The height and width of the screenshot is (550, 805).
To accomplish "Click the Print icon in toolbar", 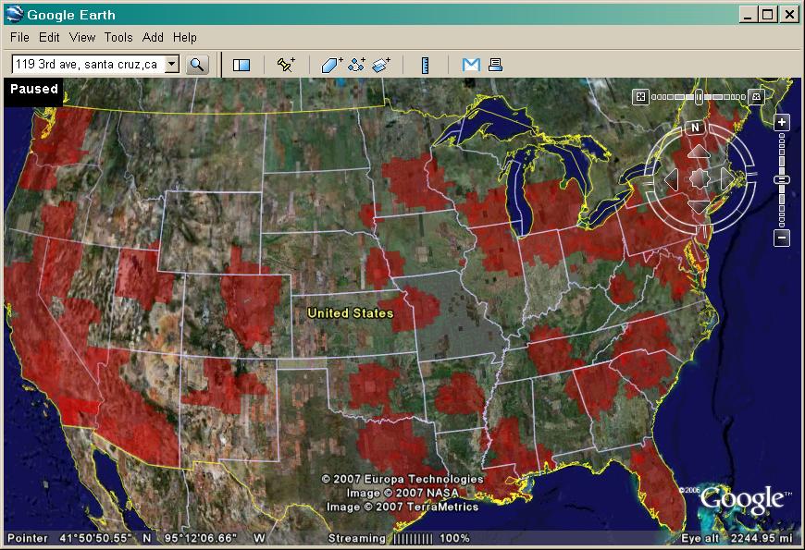I will 495,65.
